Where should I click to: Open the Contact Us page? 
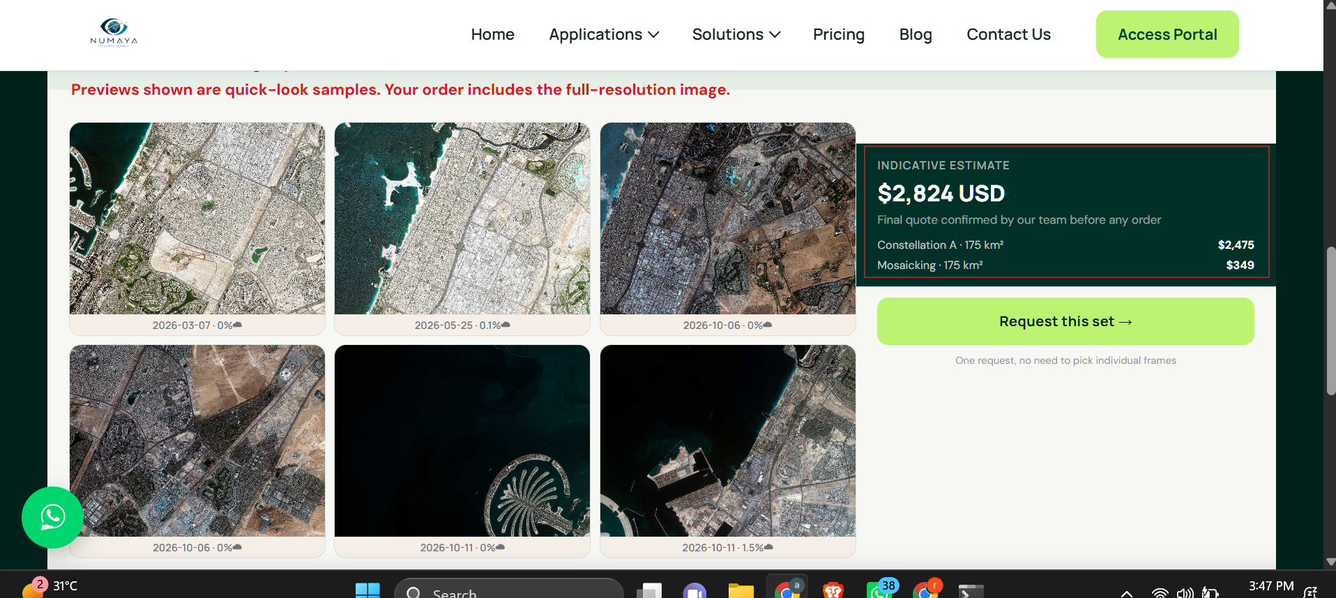pos(1008,34)
